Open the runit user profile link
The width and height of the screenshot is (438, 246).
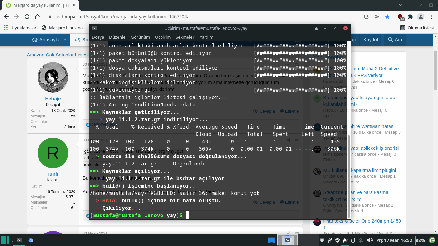53,174
